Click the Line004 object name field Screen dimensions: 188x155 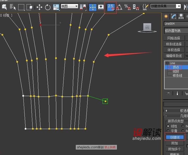point(176,24)
